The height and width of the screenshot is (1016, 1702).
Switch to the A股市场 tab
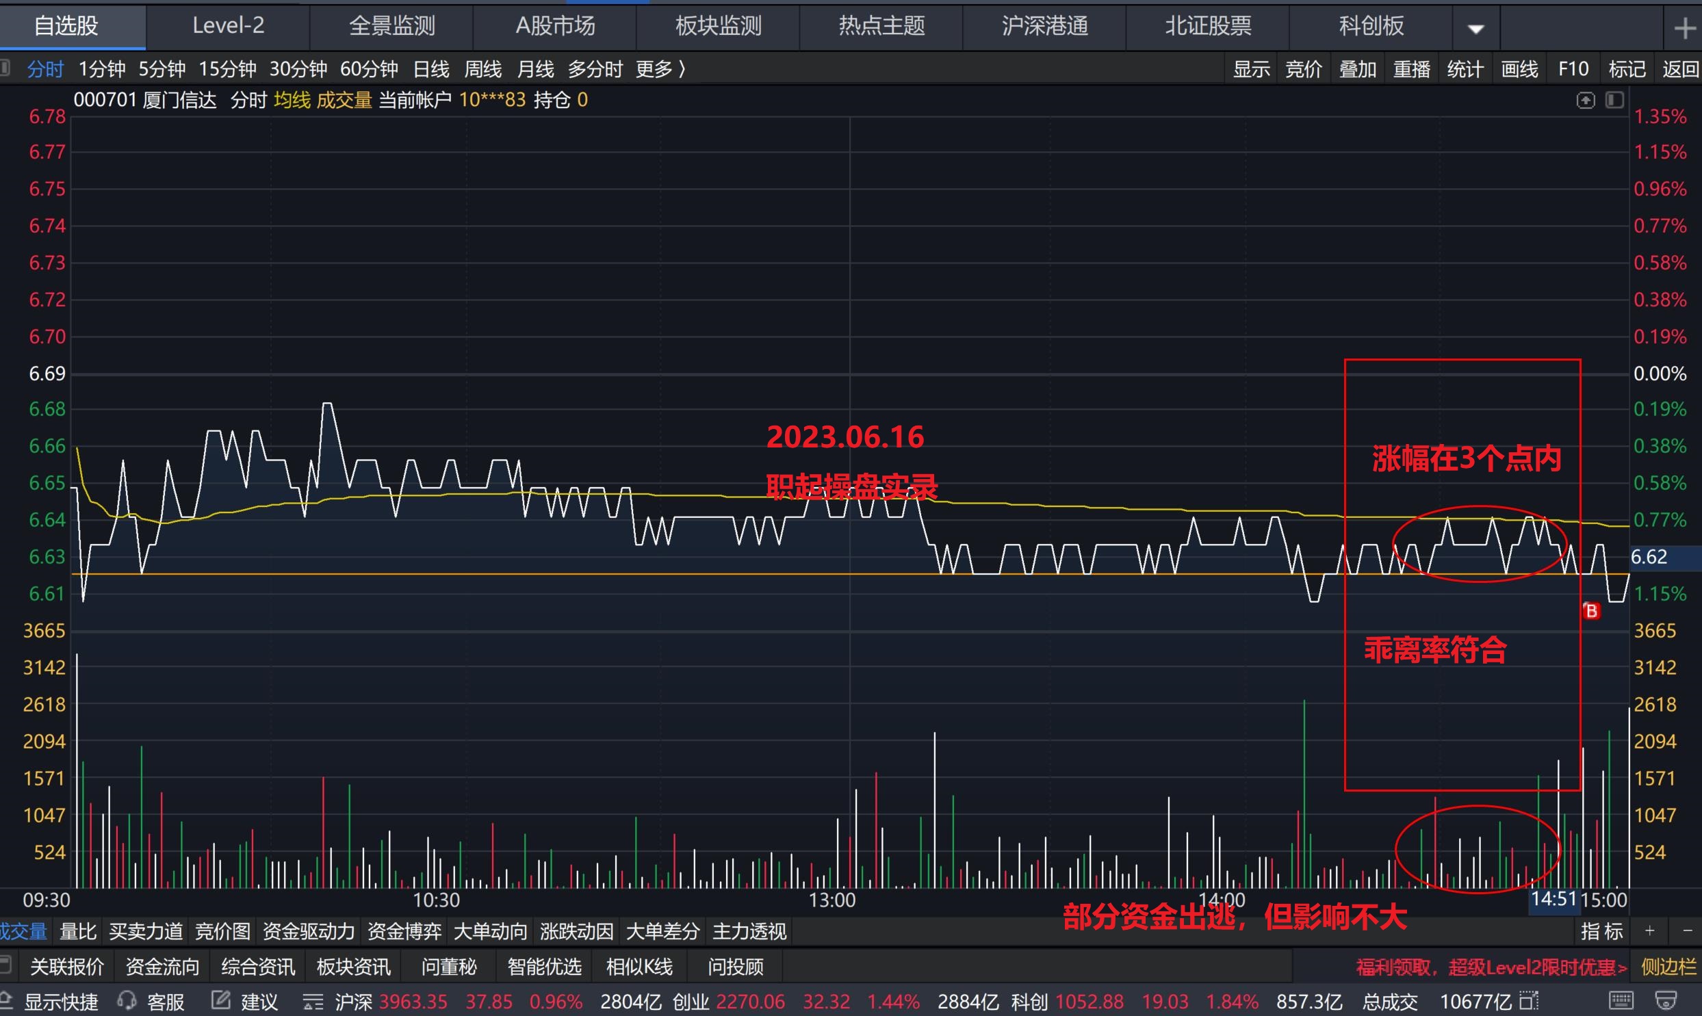(x=554, y=27)
